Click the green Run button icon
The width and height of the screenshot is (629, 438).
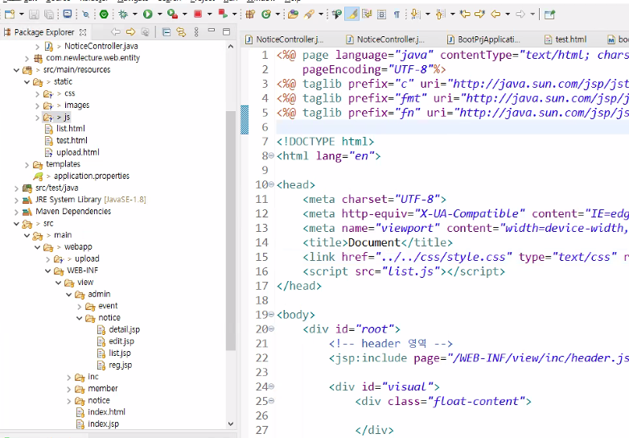coord(148,14)
